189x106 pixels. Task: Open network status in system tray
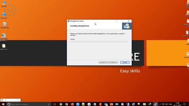(163, 104)
